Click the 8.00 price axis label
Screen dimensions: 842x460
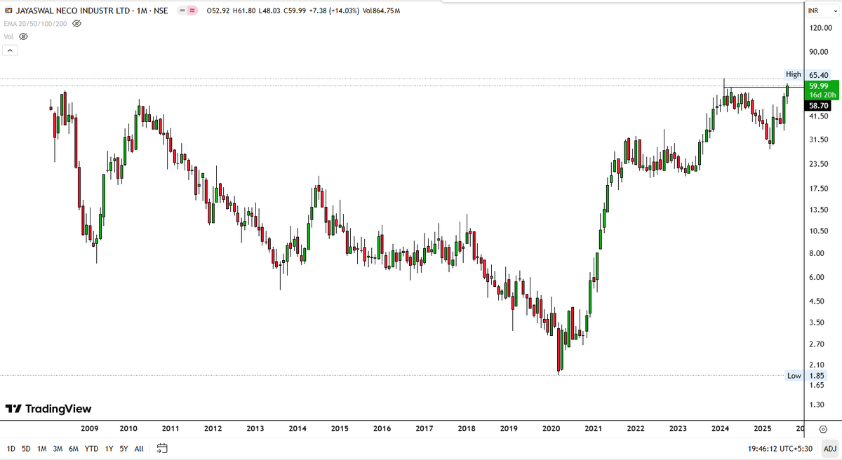coord(817,254)
